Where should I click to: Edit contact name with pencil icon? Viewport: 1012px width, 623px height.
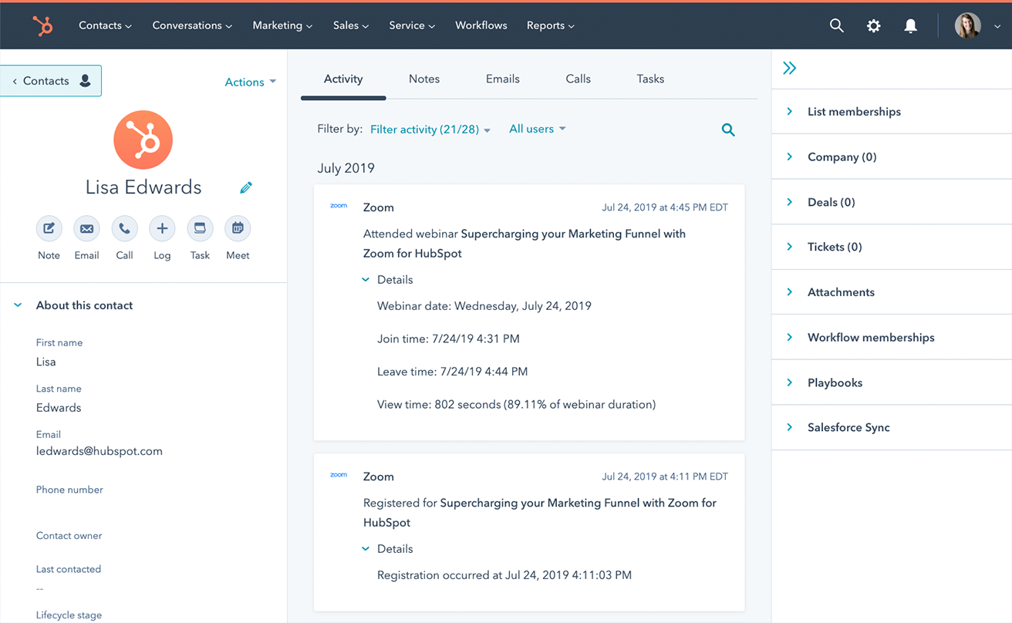[x=246, y=187]
